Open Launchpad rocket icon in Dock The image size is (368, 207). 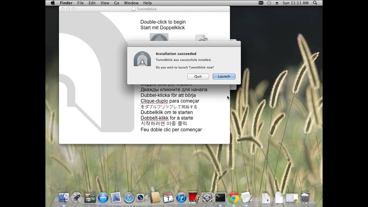pos(77,198)
